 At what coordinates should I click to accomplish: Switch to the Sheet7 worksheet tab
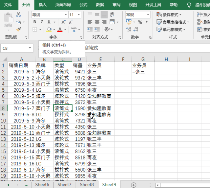click(x=64, y=185)
